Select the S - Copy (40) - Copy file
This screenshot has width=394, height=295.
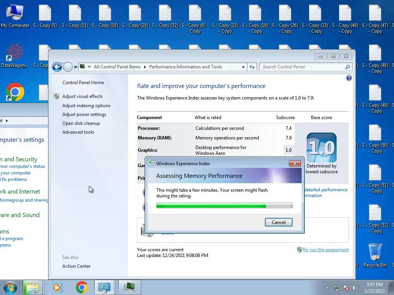345,19
